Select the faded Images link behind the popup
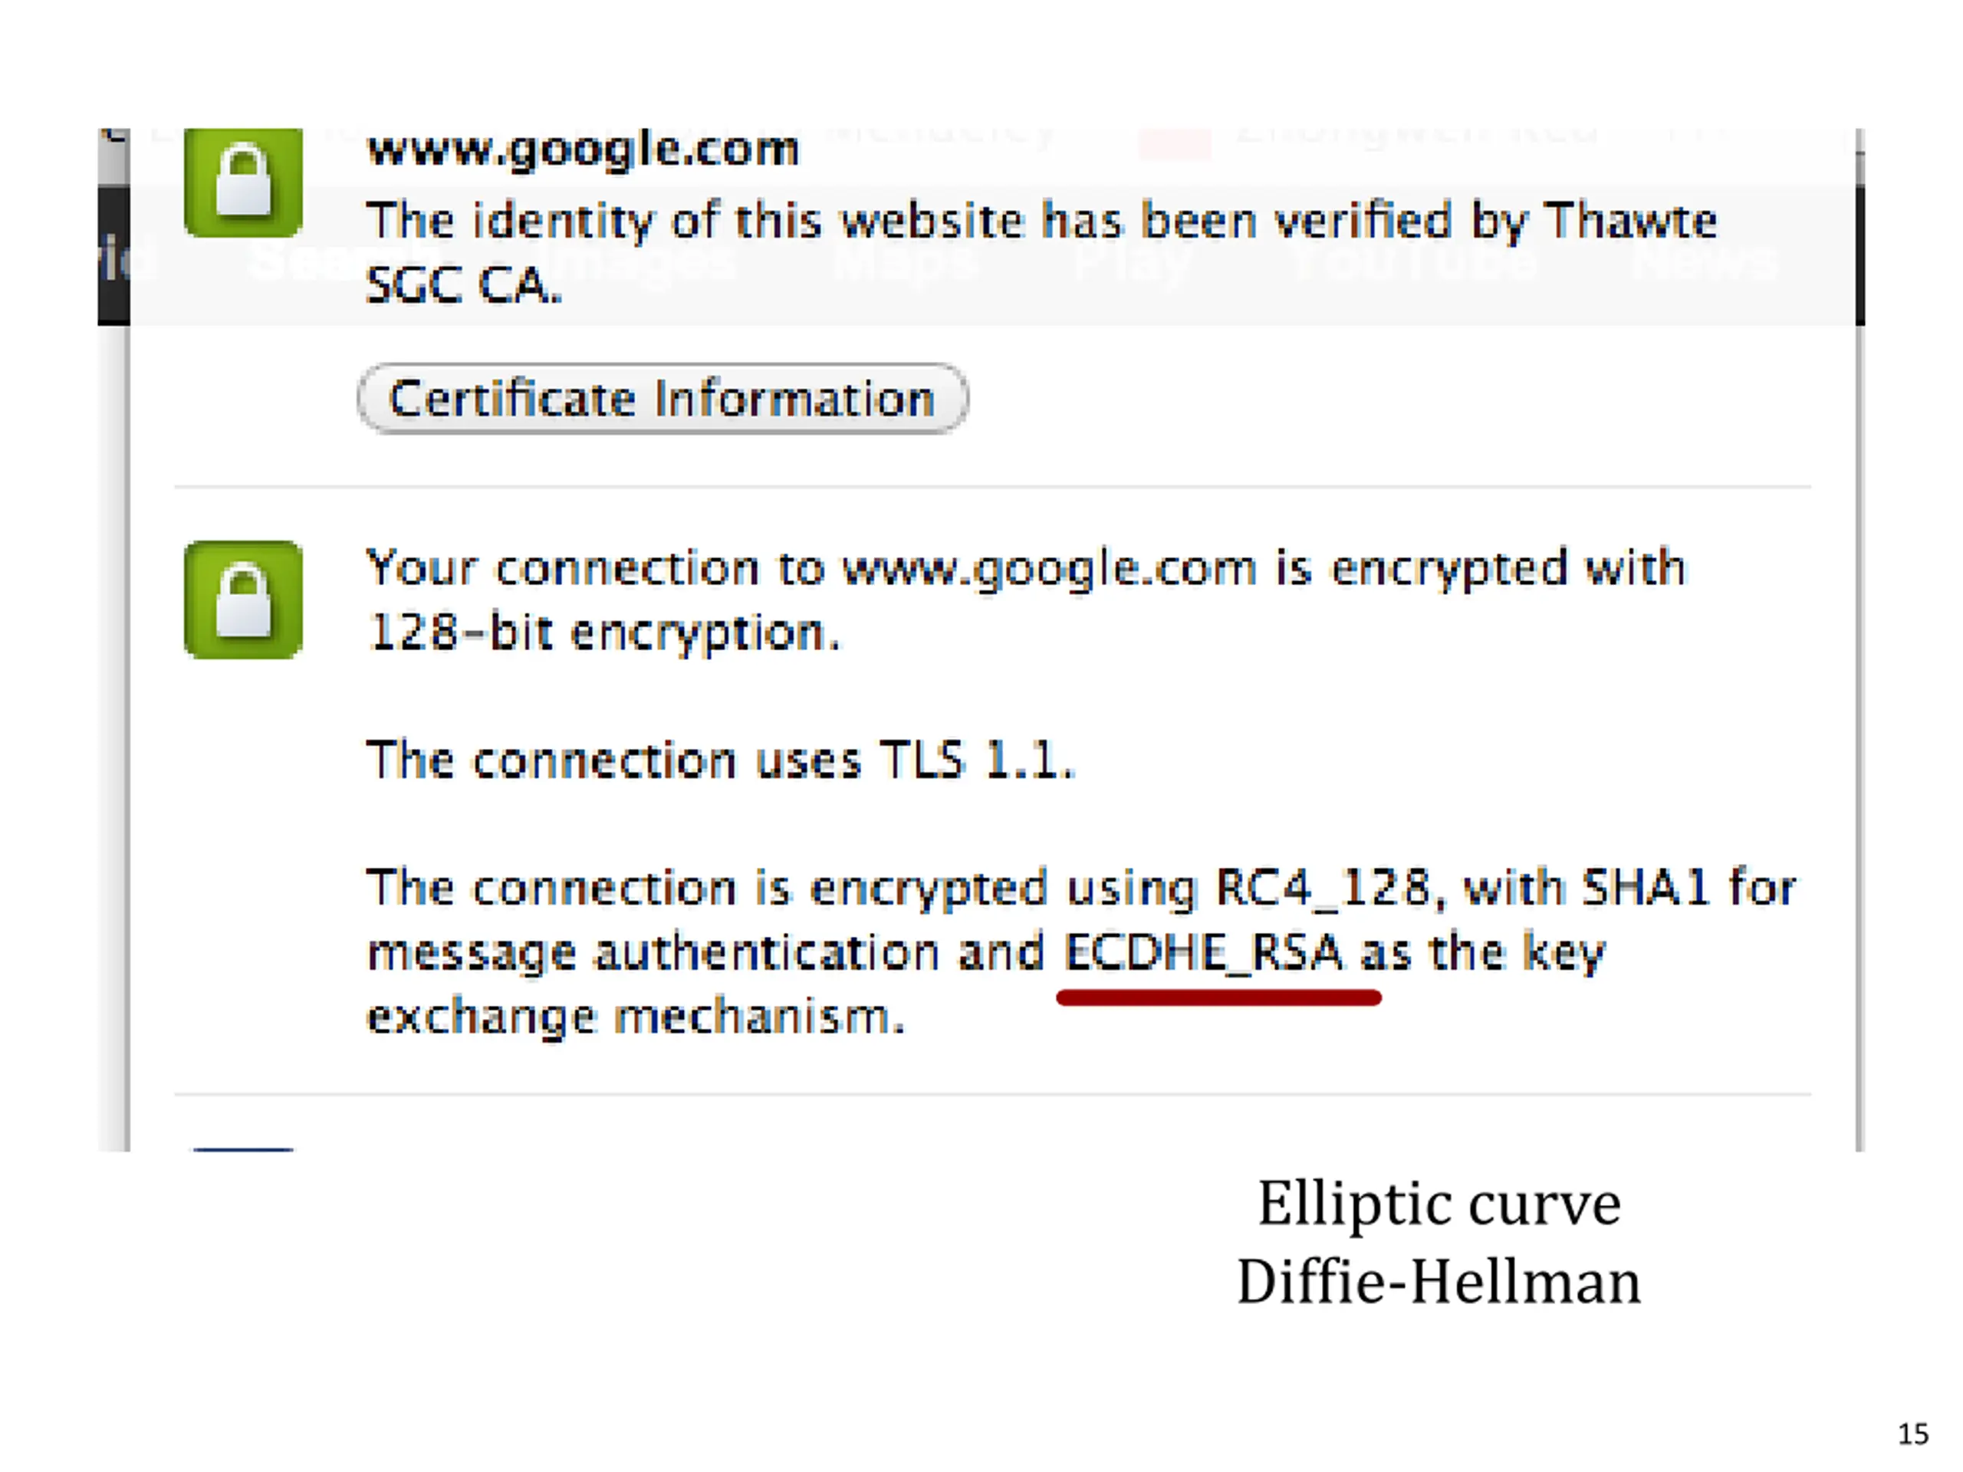1963x1472 pixels. (x=640, y=261)
